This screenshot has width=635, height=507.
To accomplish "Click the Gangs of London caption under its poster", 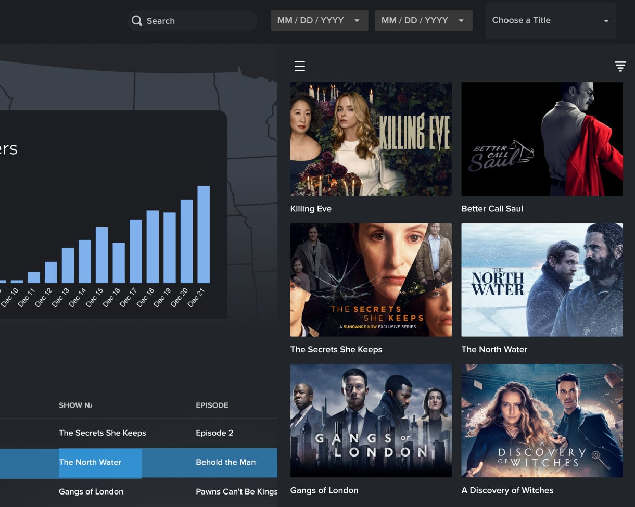I will pyautogui.click(x=324, y=490).
